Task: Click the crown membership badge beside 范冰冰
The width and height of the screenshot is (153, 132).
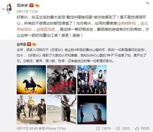Action: pyautogui.click(x=37, y=5)
